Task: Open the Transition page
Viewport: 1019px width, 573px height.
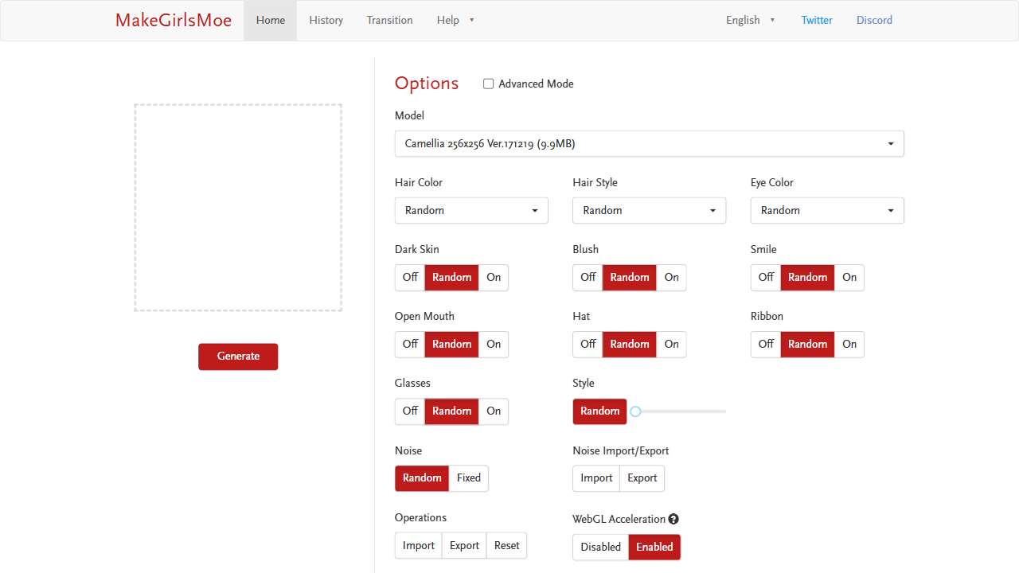Action: click(389, 21)
